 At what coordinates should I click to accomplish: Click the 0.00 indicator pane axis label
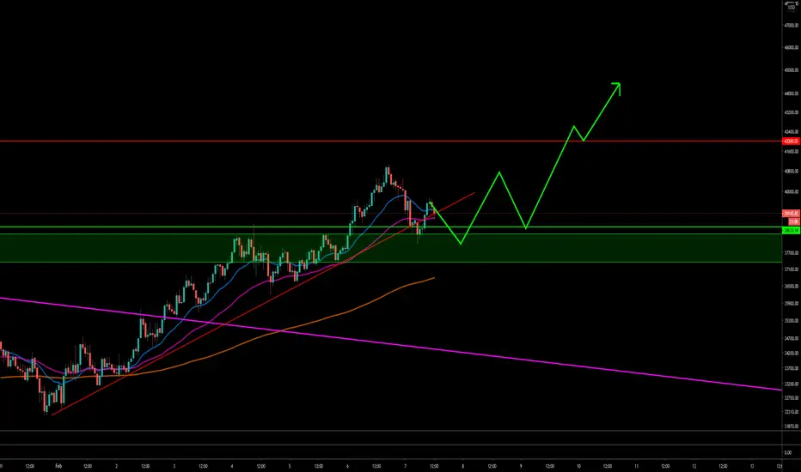coord(788,452)
